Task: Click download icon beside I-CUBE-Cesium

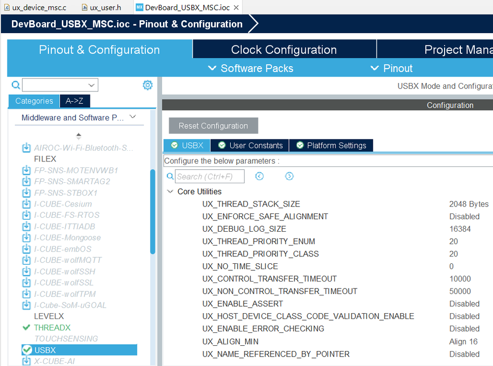Action: pos(26,204)
